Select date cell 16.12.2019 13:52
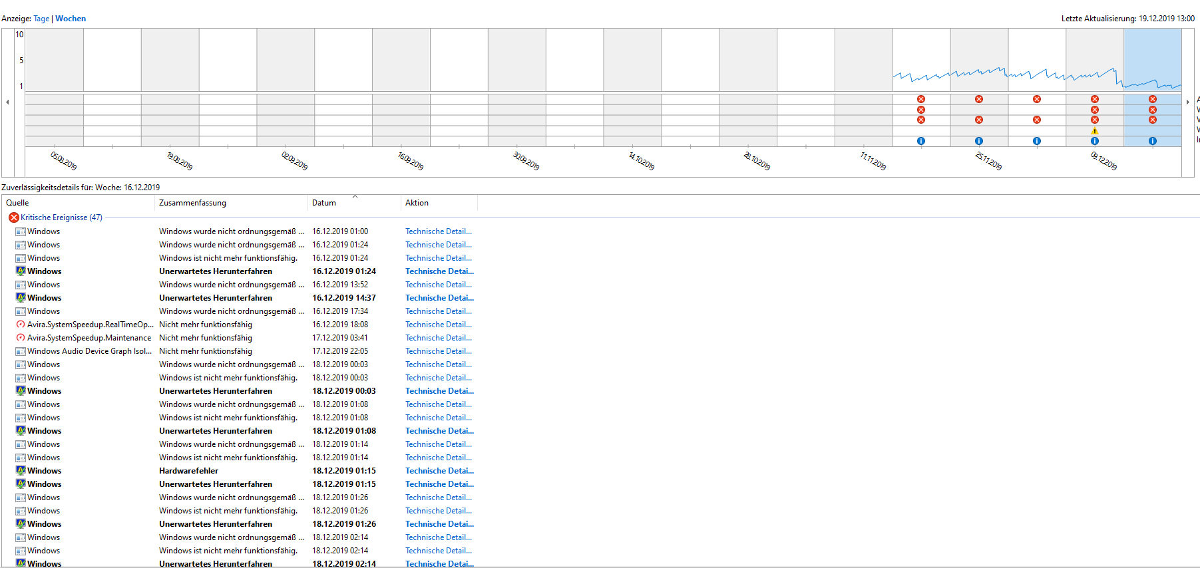This screenshot has height=568, width=1200. [340, 285]
